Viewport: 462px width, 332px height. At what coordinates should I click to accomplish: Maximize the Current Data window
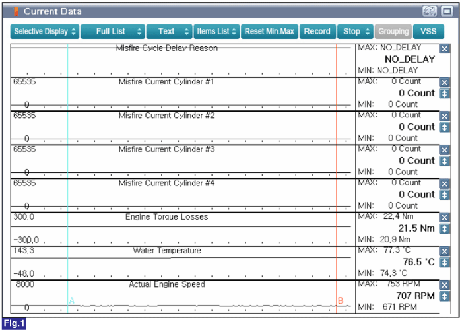pos(447,11)
